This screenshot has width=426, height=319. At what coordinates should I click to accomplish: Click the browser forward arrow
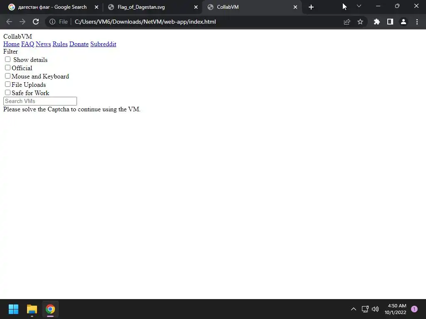pos(22,22)
